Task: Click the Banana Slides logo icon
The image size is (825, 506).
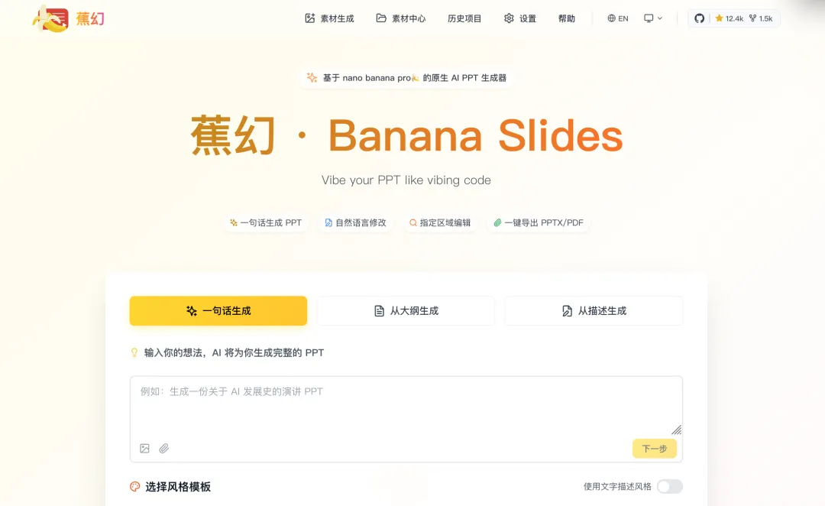Action: coord(50,19)
